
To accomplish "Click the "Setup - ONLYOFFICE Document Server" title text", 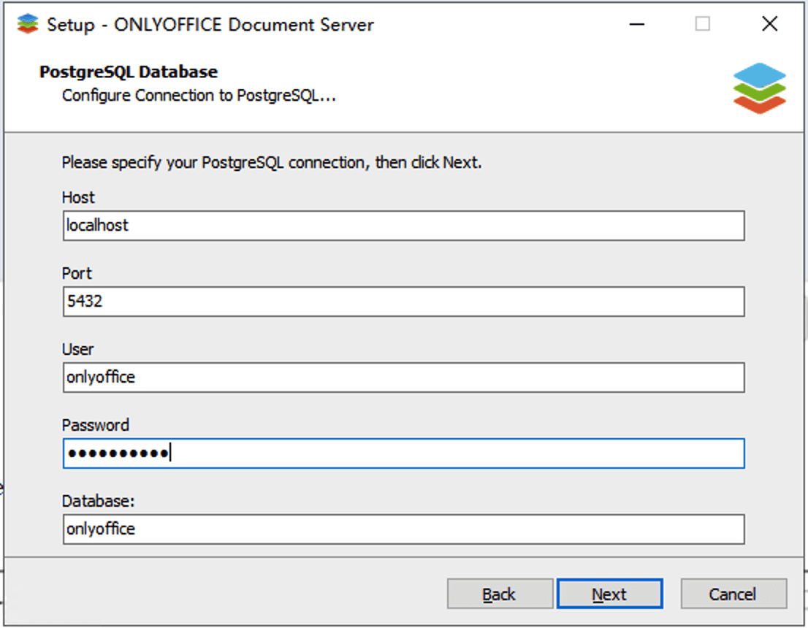I will pyautogui.click(x=210, y=25).
